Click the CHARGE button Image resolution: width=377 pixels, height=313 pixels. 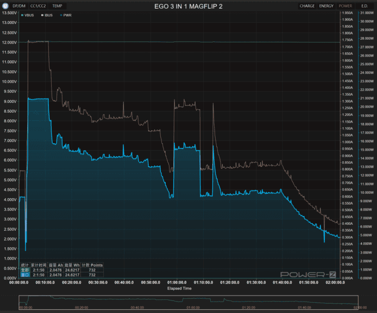pyautogui.click(x=307, y=6)
